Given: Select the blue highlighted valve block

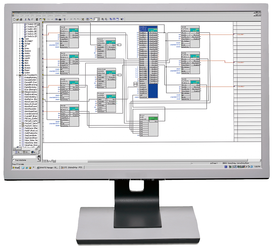Looking at the screenshot, I should click(x=148, y=62).
